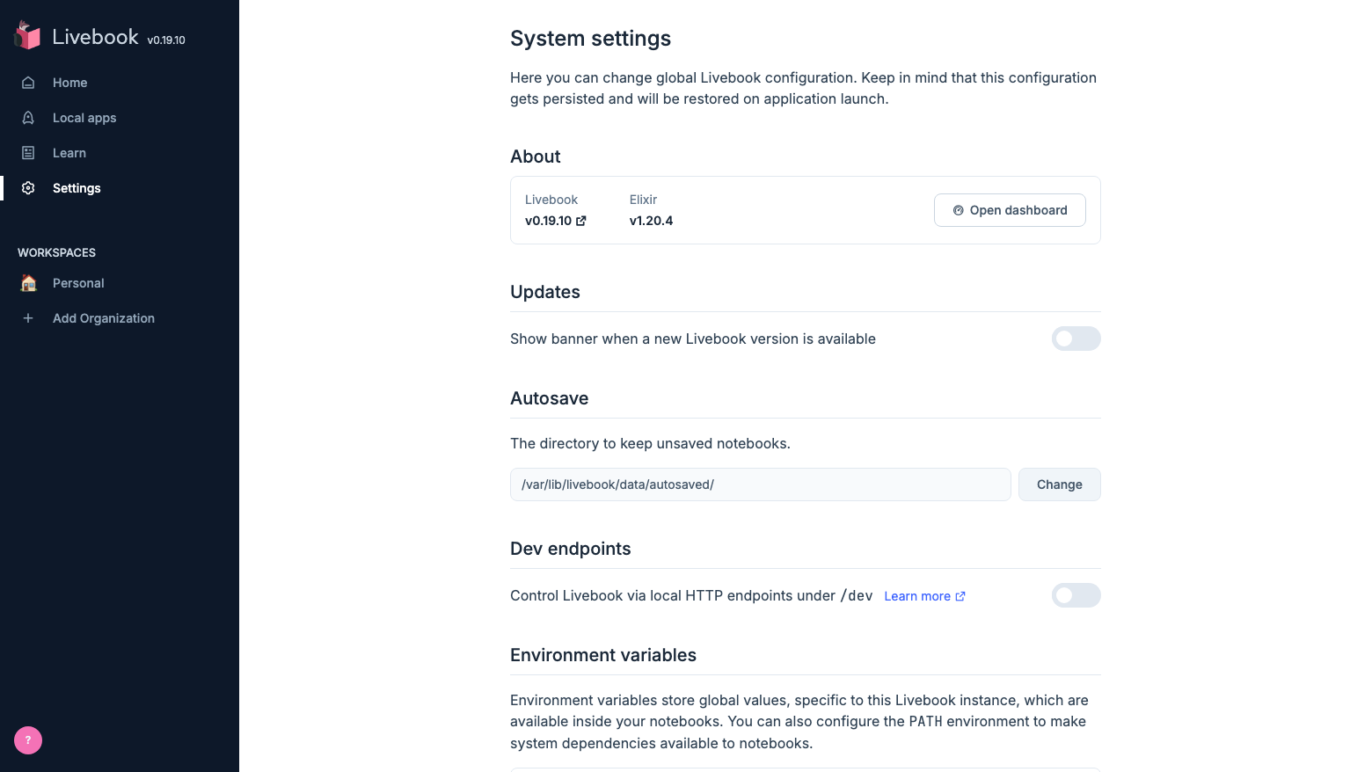Click the Change autosave directory button
This screenshot has width=1372, height=772.
point(1060,484)
